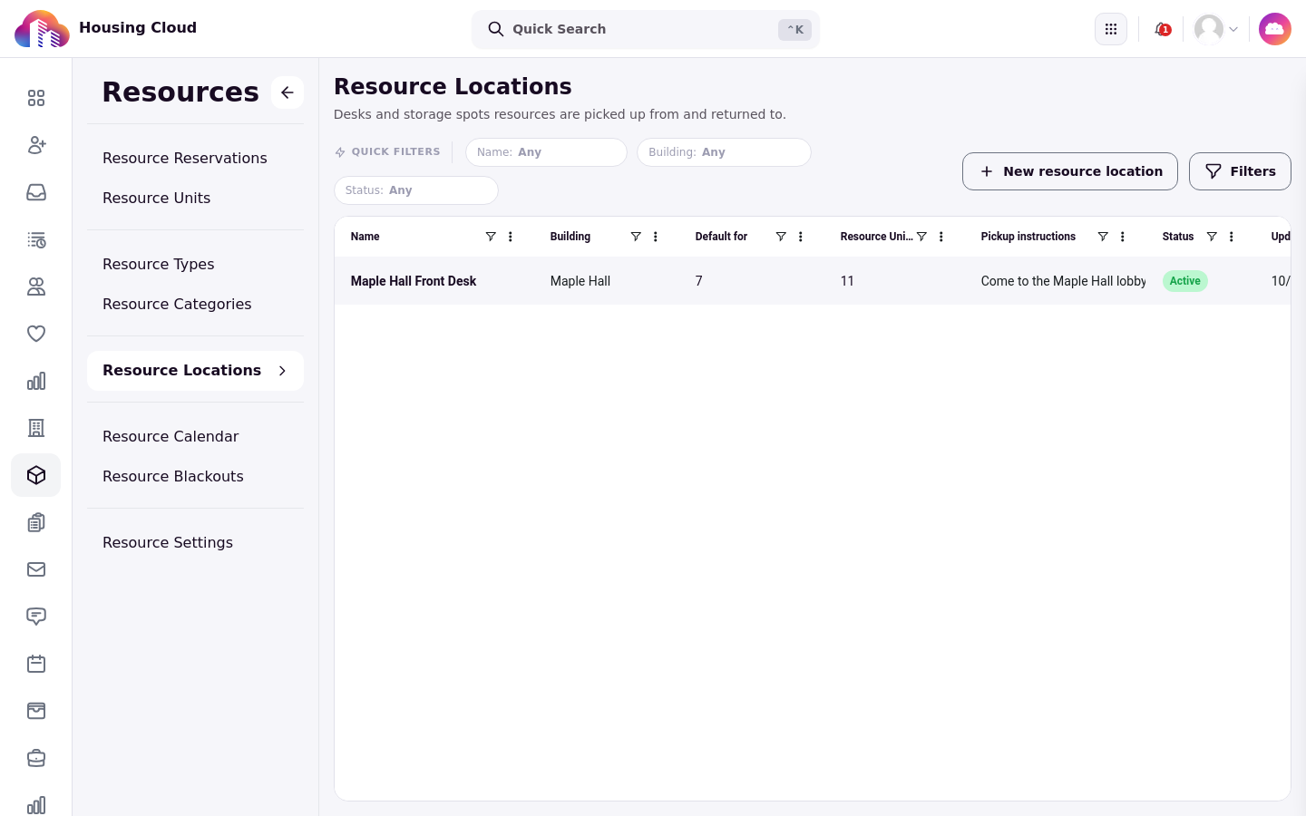The image size is (1306, 816).
Task: Open the add-person icon in sidebar
Action: 36,145
